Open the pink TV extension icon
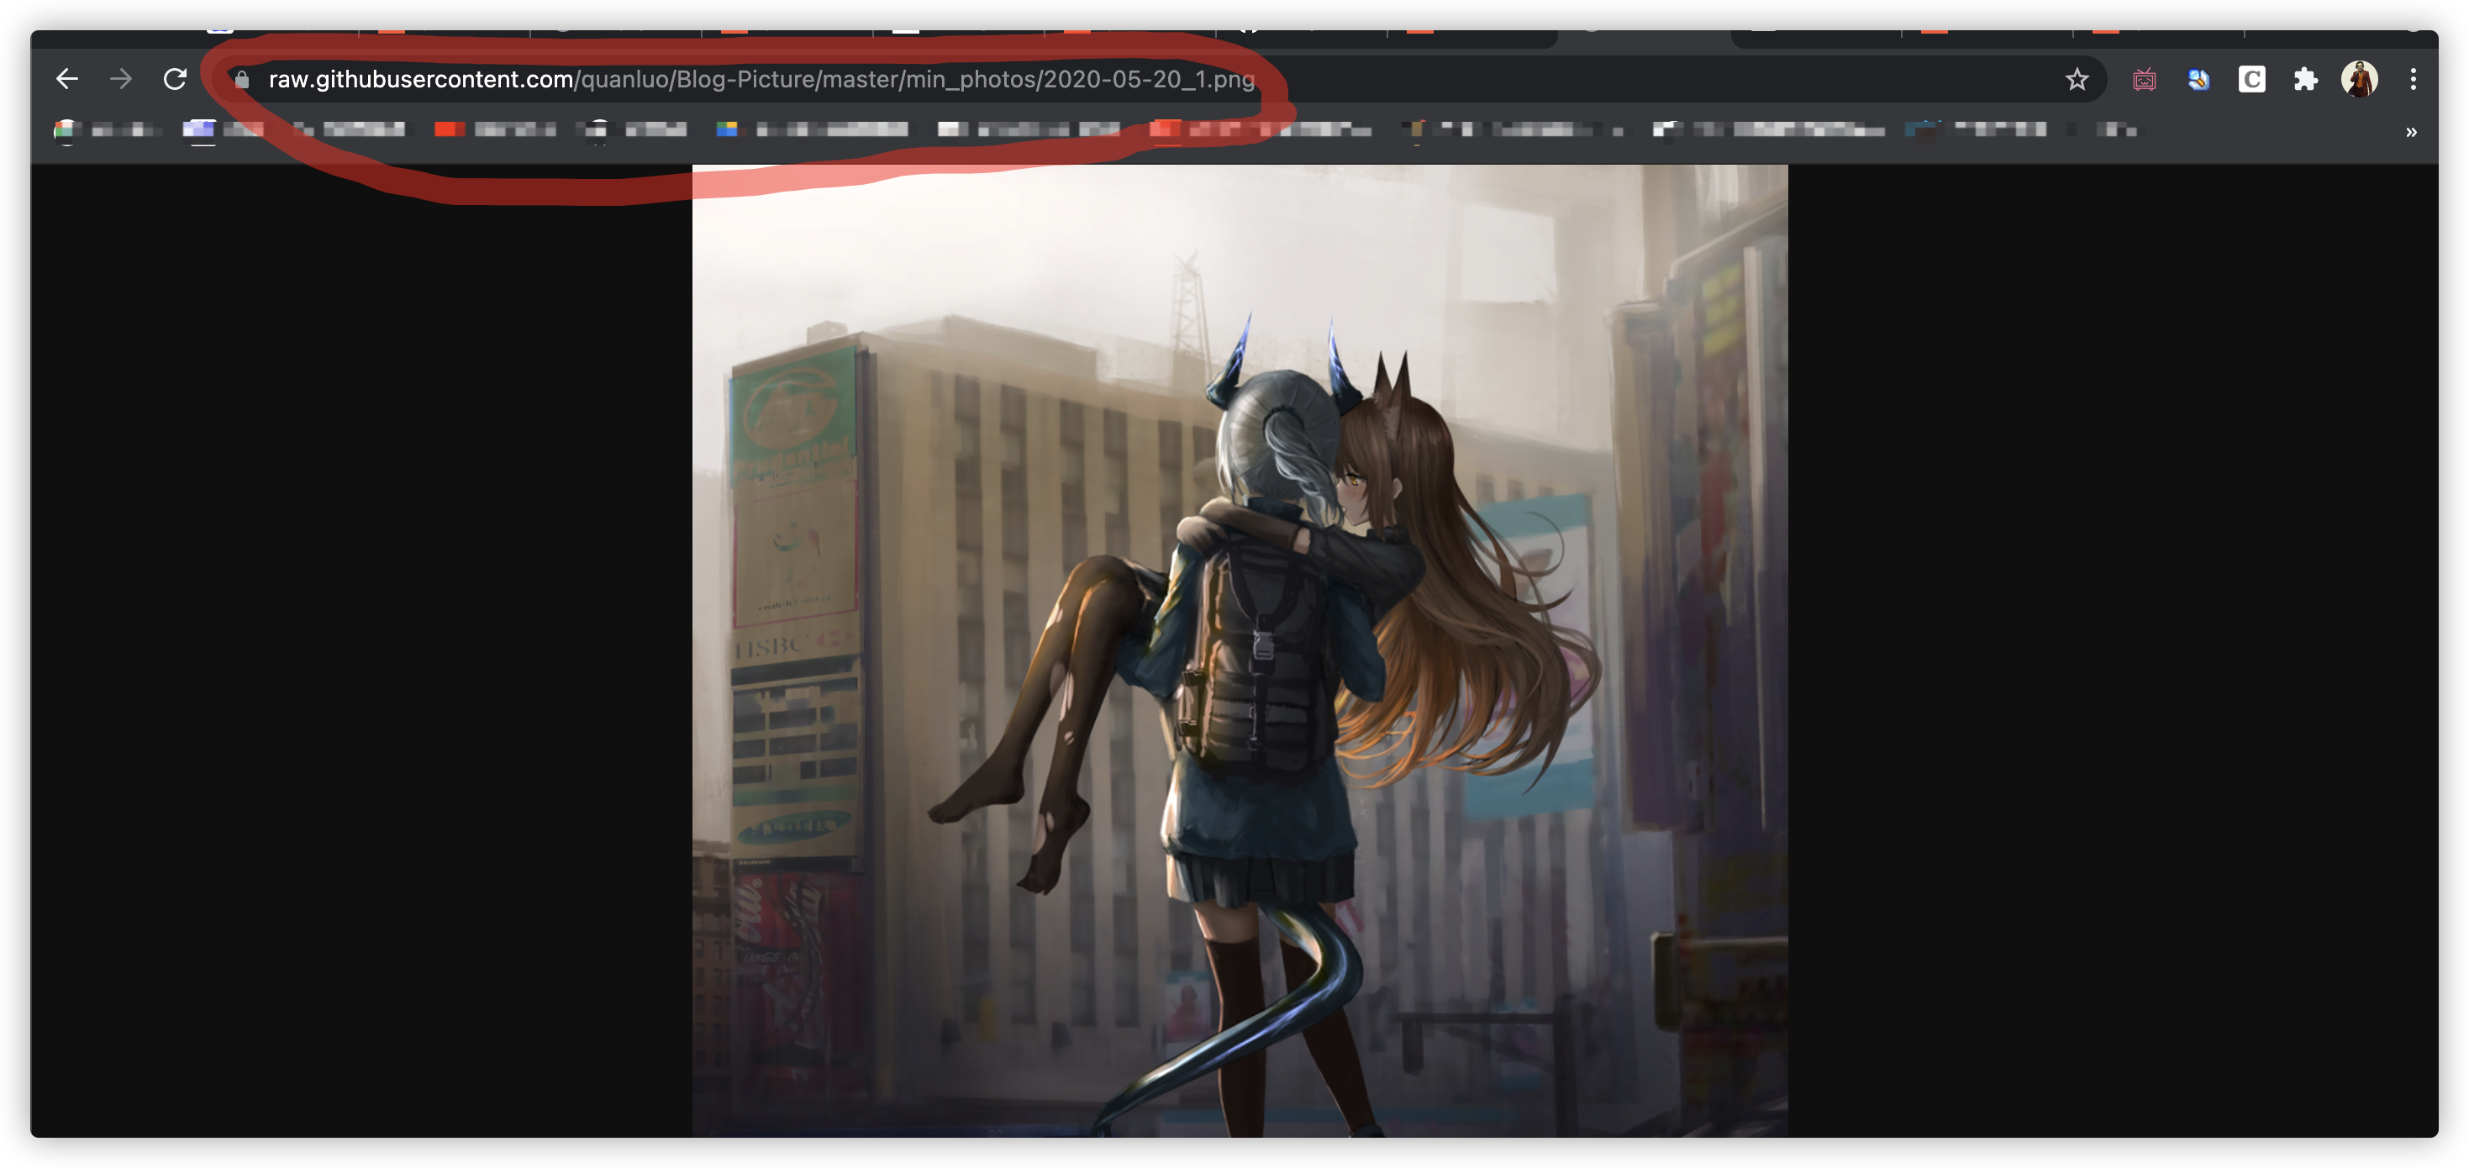Viewport: 2469px width, 1168px height. coord(2144,80)
